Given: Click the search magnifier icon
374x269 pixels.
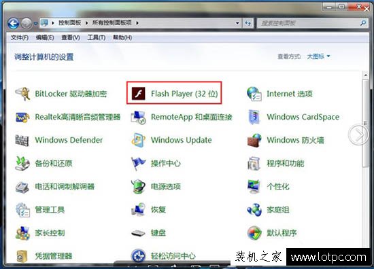Looking at the screenshot, I should [363, 23].
